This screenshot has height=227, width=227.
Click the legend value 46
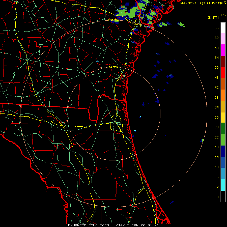click(x=217, y=78)
